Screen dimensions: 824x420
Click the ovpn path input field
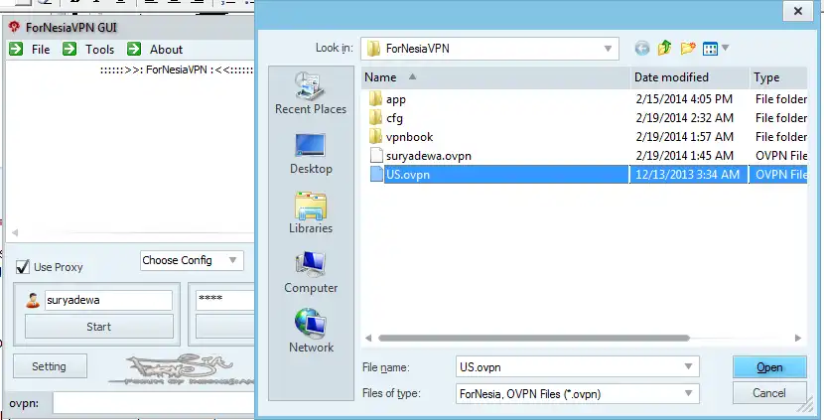[154, 404]
